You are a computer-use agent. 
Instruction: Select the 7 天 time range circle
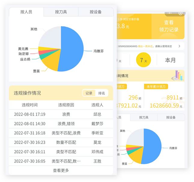pyautogui.click(x=143, y=60)
